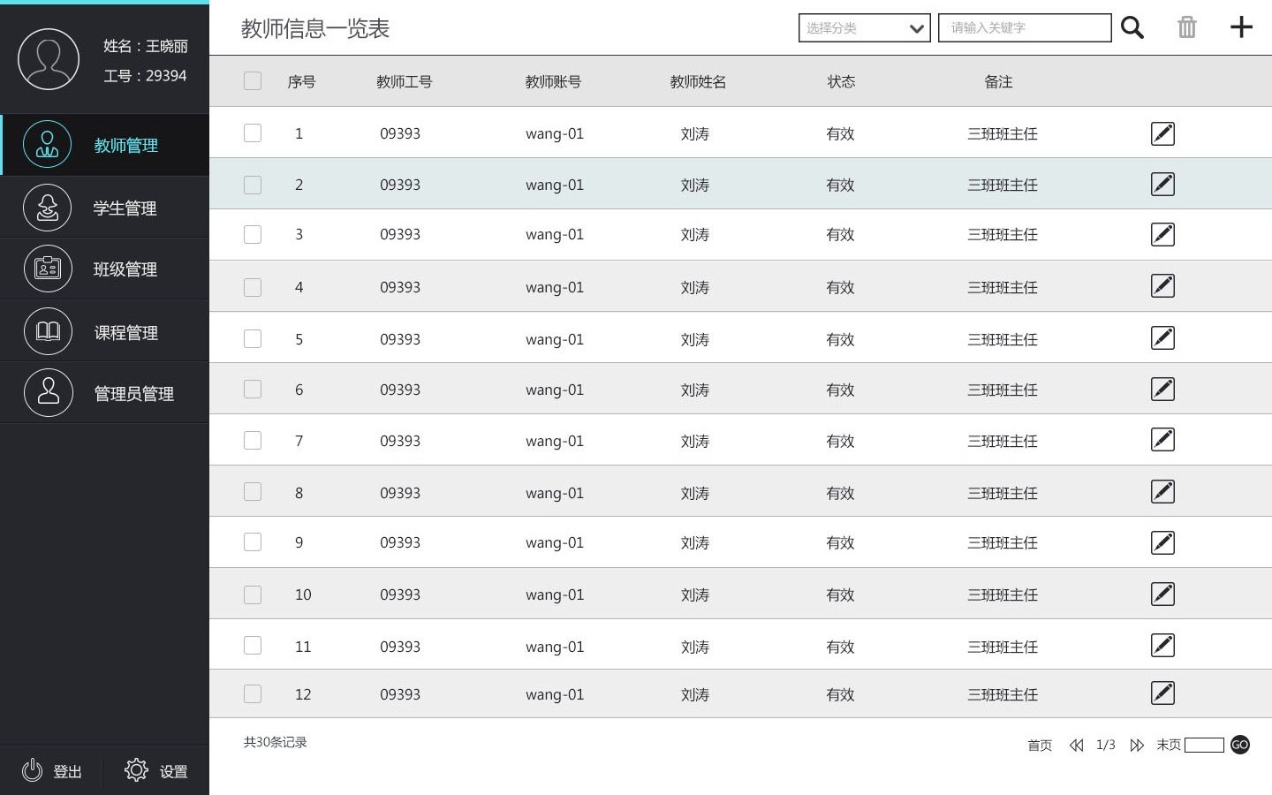
Task: Jump to 末页 last page
Action: [1169, 745]
